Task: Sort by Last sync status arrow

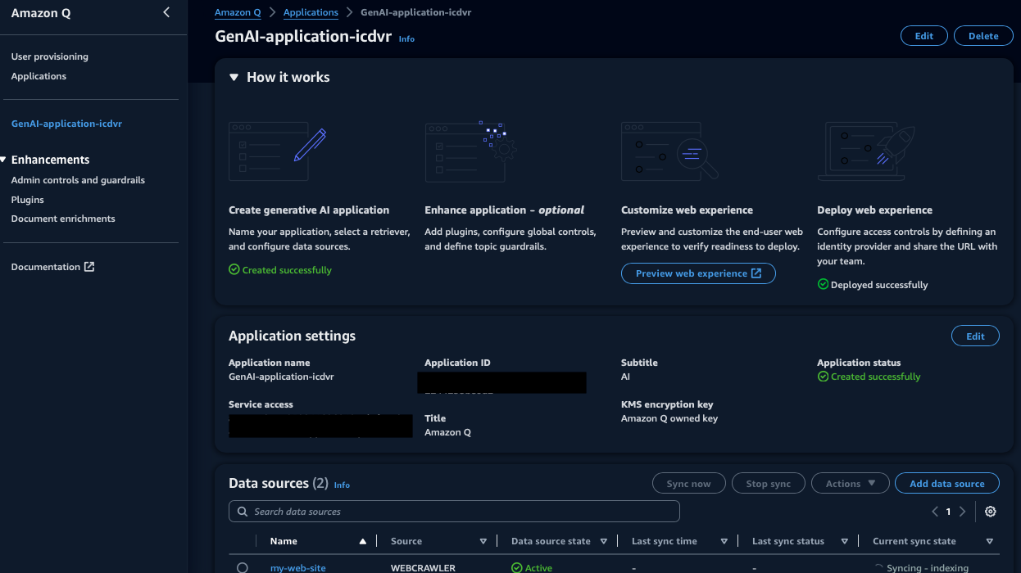Action: pyautogui.click(x=845, y=541)
